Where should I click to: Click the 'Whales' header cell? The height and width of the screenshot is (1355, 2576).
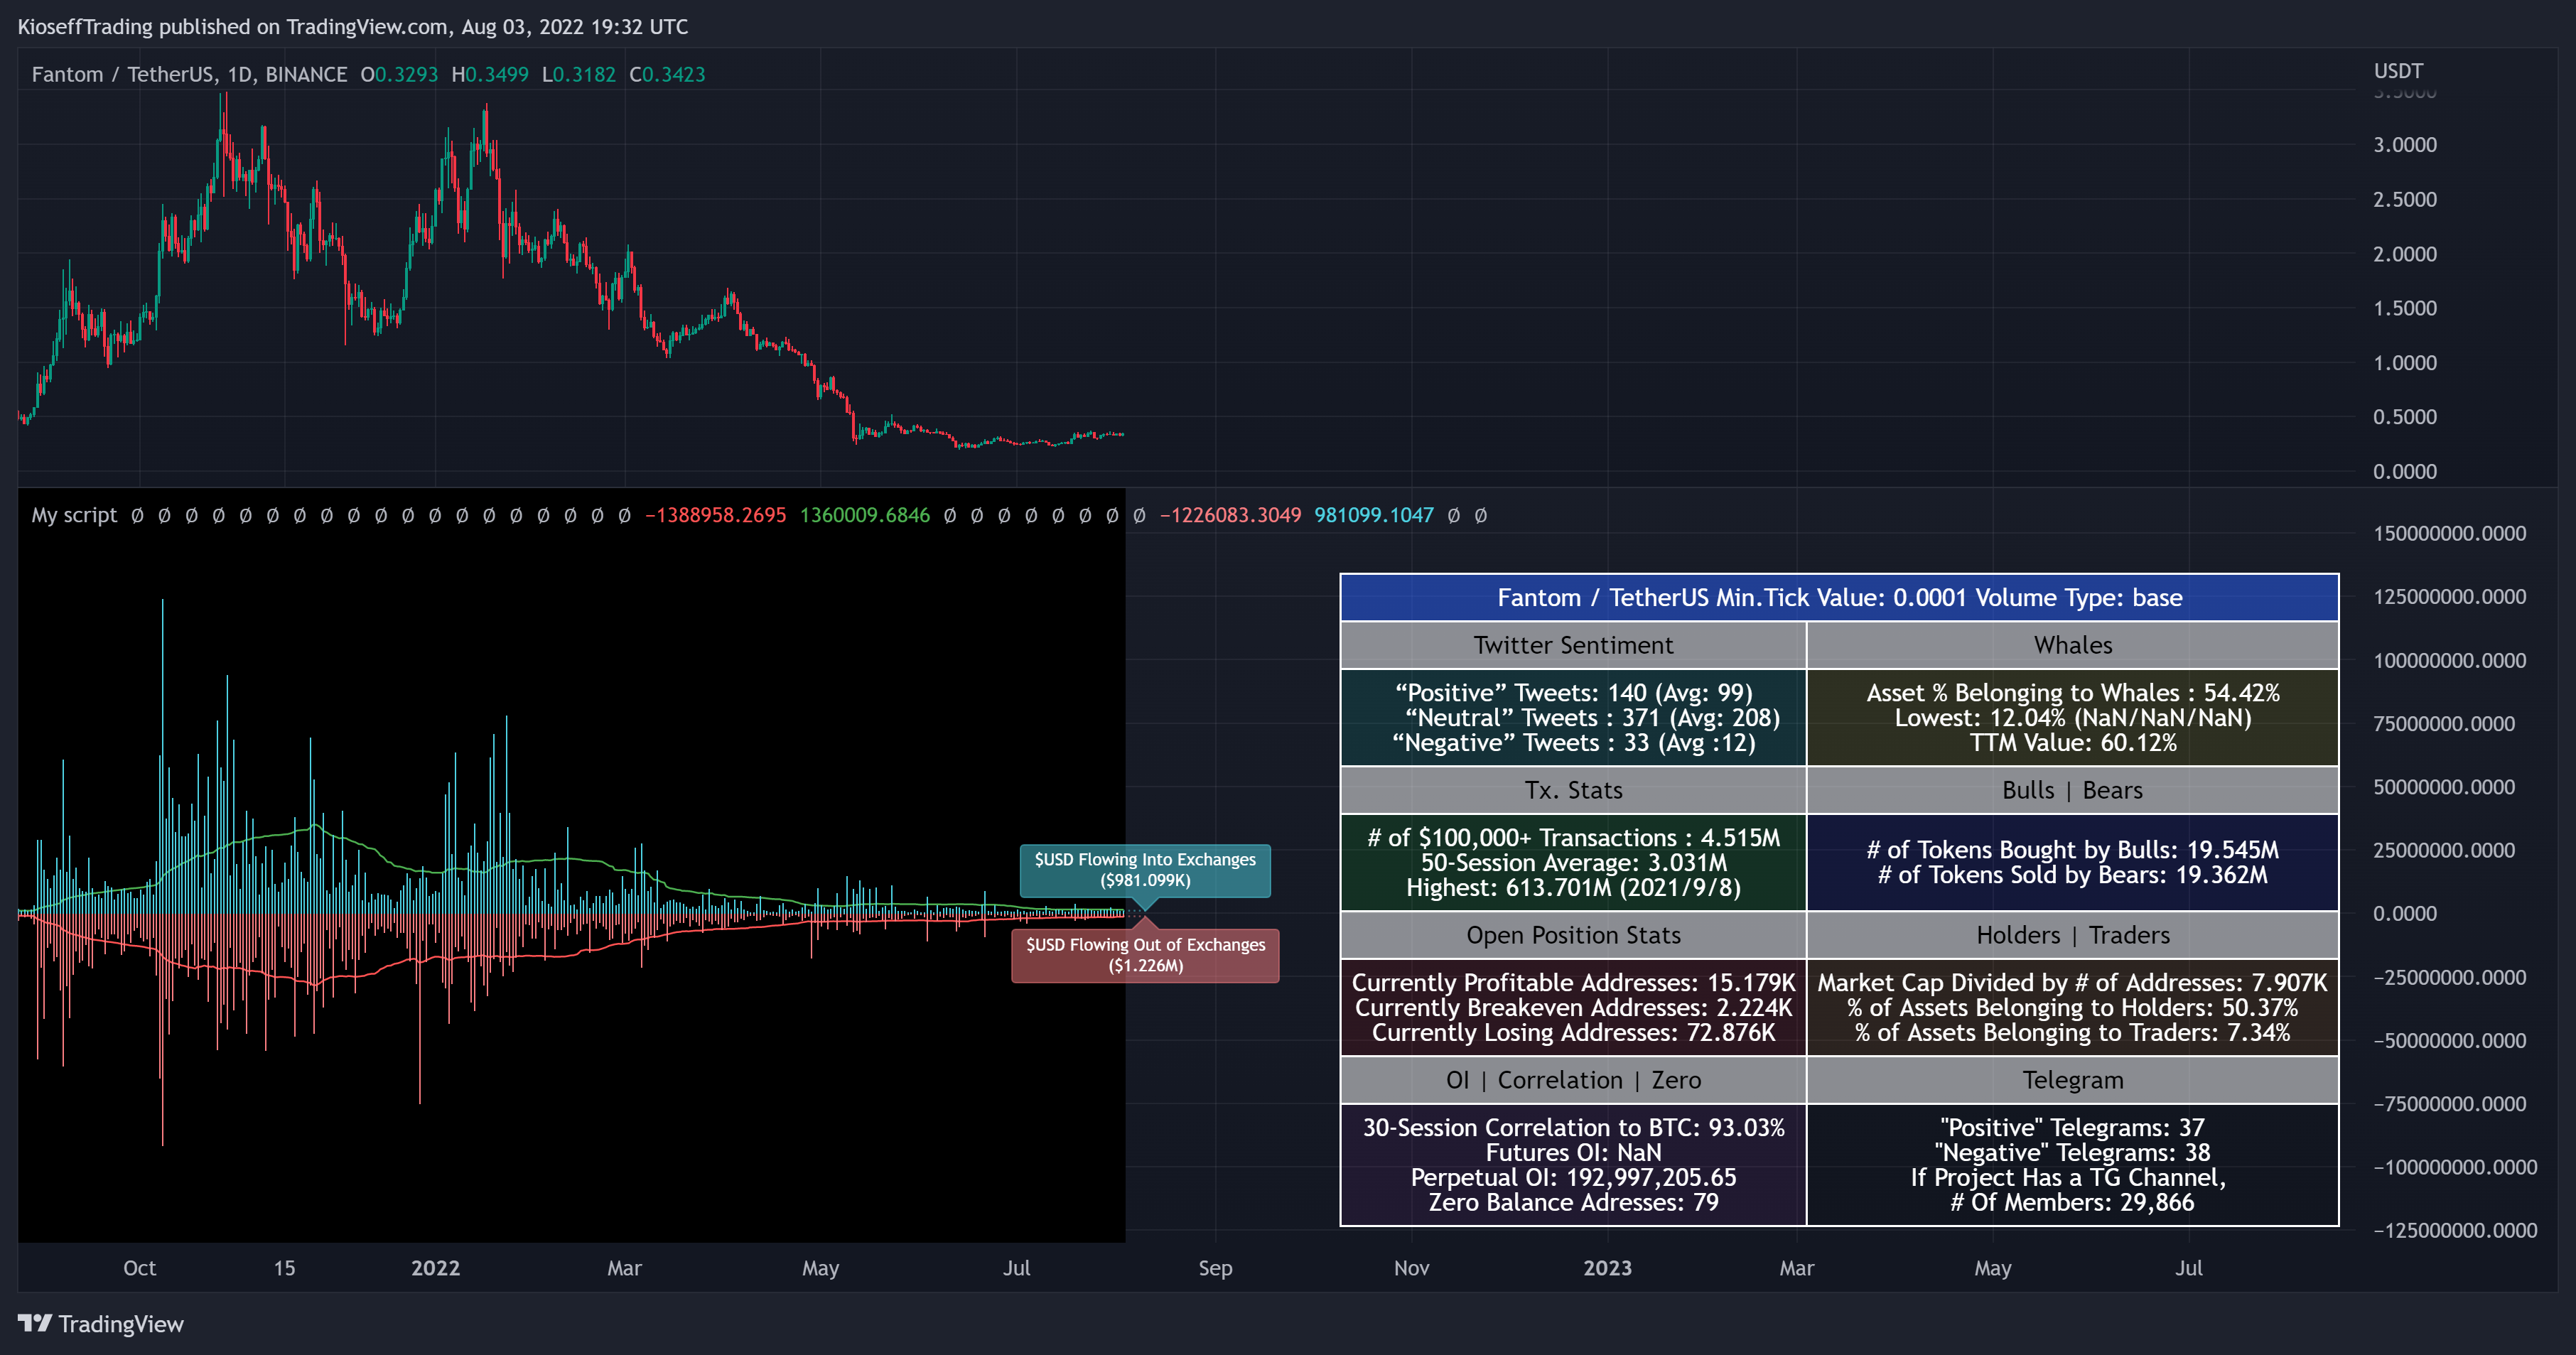point(2073,645)
